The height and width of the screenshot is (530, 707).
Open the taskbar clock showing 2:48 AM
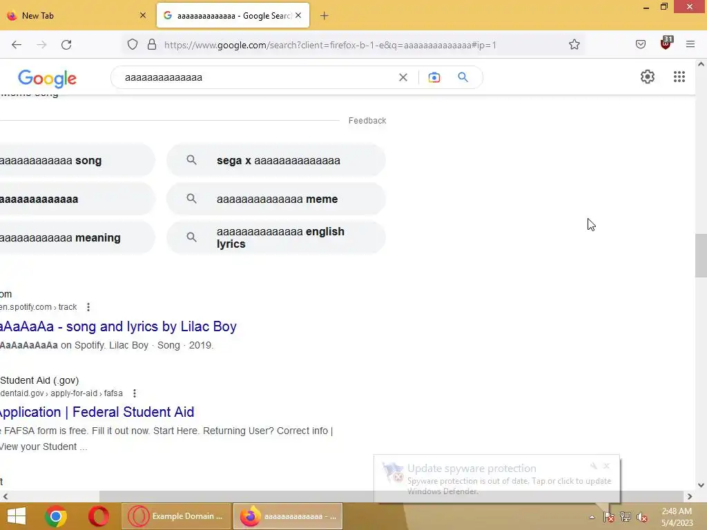click(677, 517)
